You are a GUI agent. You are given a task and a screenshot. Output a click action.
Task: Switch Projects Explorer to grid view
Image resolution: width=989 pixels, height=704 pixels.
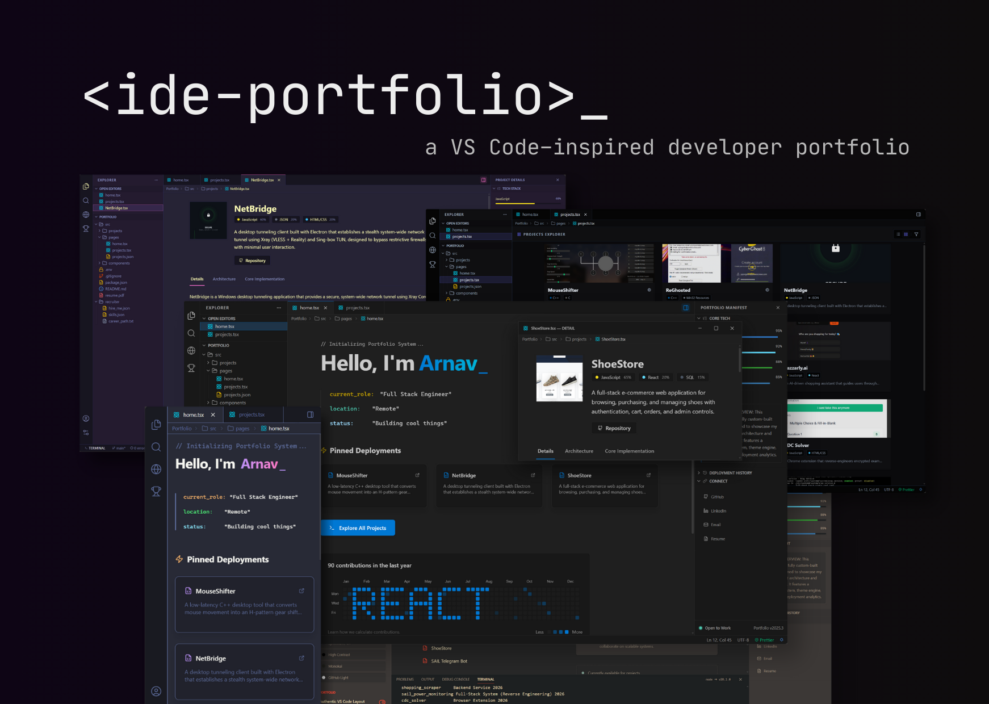pos(906,234)
